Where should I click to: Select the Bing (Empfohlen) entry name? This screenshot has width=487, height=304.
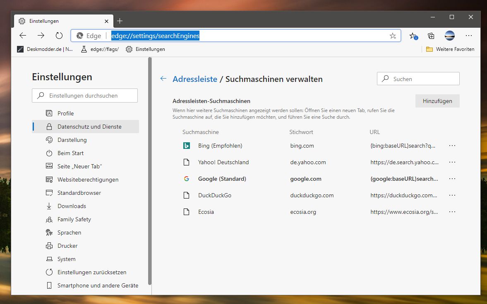tap(220, 146)
